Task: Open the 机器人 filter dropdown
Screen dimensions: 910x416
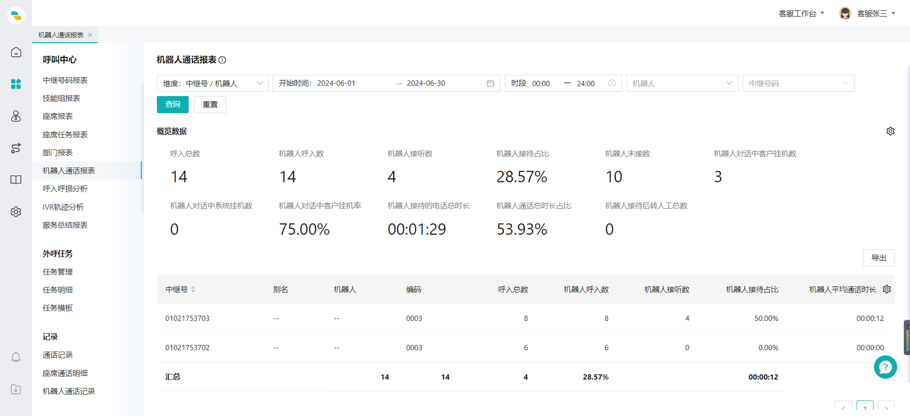Action: click(x=682, y=83)
